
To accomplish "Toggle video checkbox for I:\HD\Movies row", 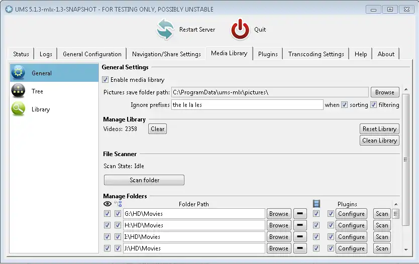I will 317,236.
